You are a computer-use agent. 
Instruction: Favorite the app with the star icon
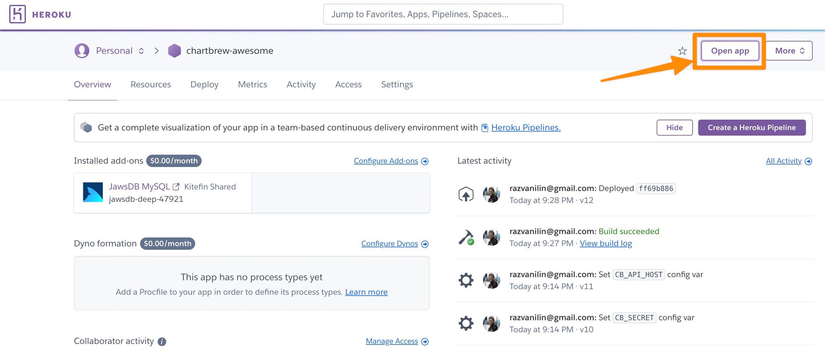(x=682, y=51)
